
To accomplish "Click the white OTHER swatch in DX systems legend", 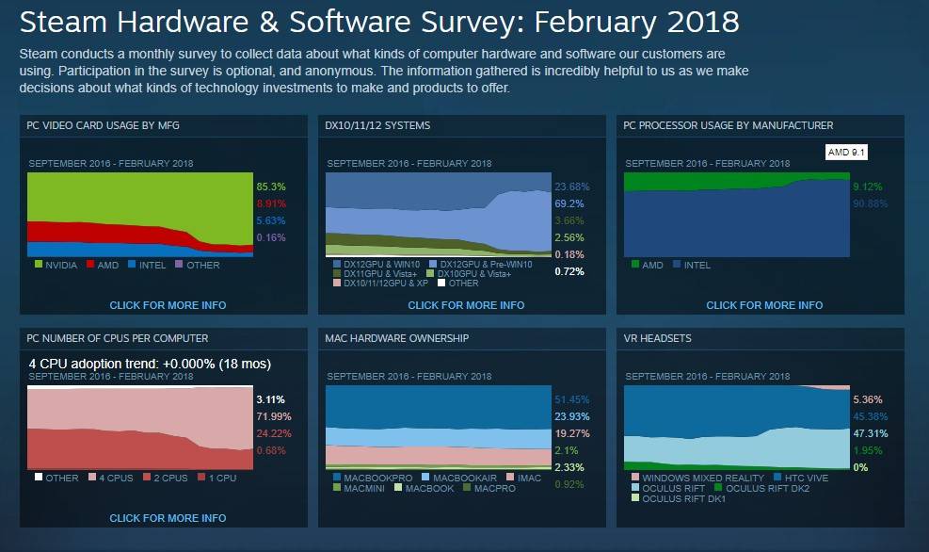I will pyautogui.click(x=441, y=283).
